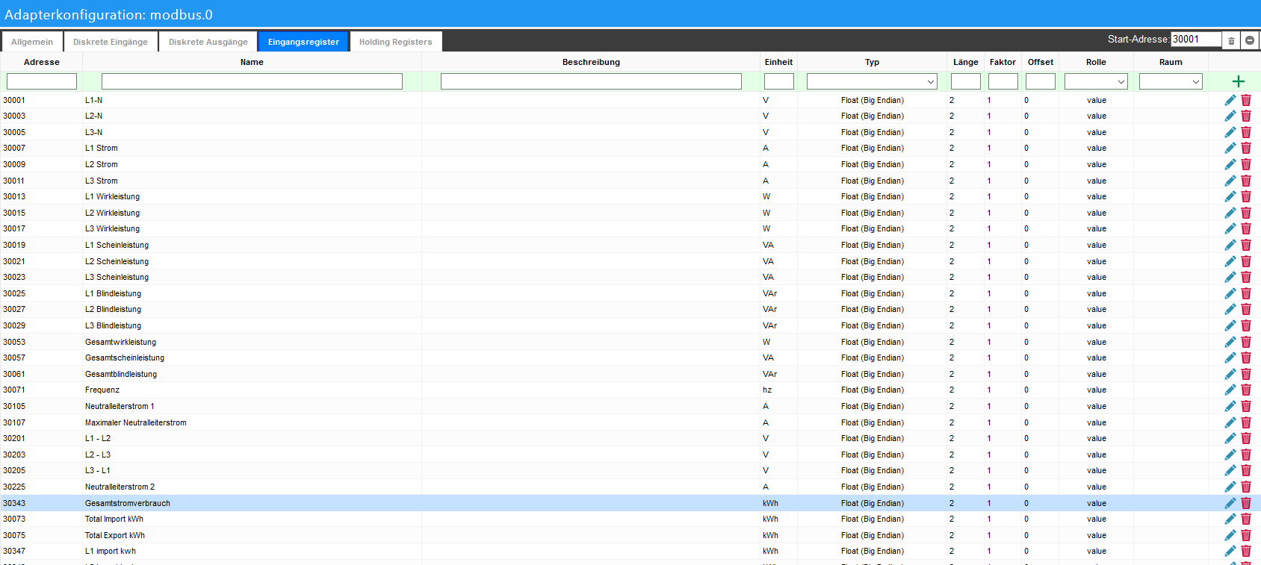Delete the Neutralleiterstrom 1 row
The width and height of the screenshot is (1261, 565).
1246,406
